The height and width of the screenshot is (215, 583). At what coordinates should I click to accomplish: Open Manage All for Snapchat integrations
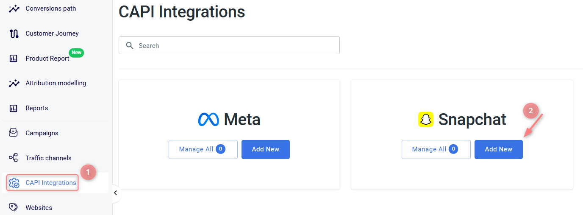click(436, 149)
